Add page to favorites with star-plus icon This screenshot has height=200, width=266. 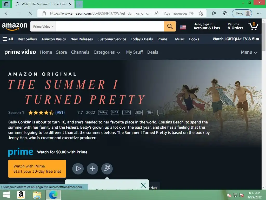point(201,14)
